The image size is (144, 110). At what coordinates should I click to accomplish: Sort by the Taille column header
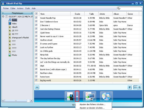pyautogui.click(x=92, y=14)
